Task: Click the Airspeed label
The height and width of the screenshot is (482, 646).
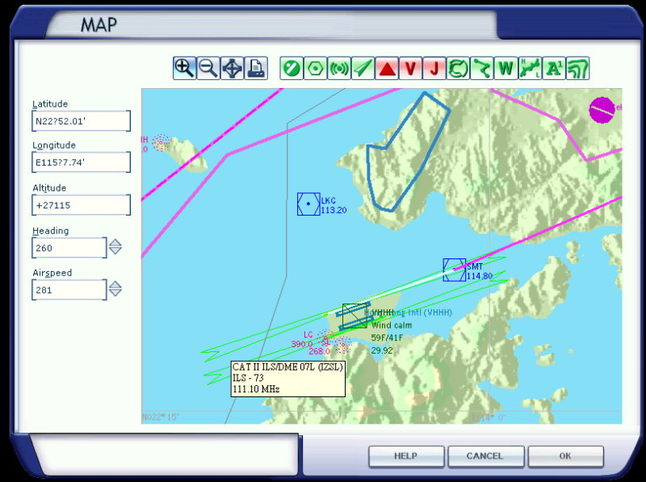Action: pos(52,273)
